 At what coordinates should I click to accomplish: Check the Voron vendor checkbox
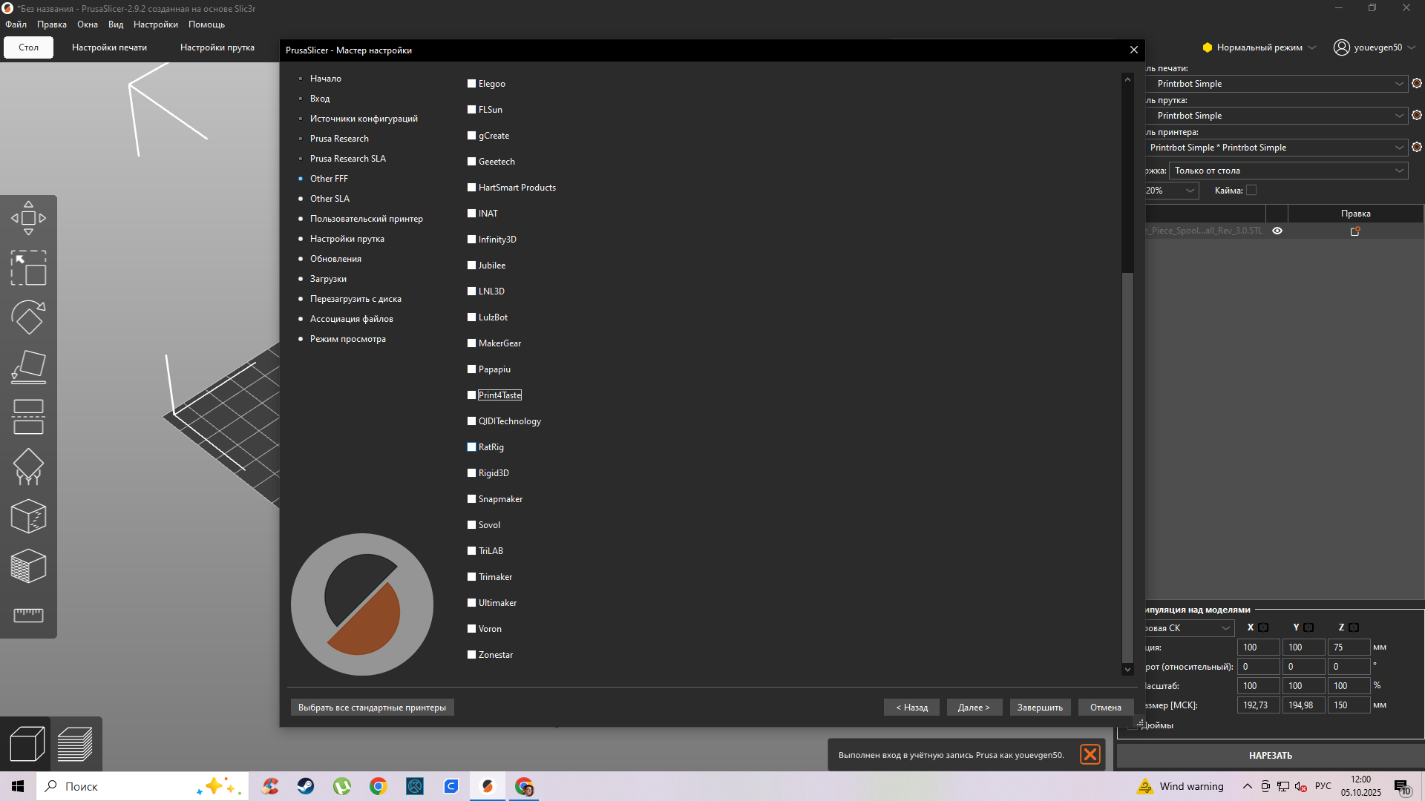coord(471,629)
